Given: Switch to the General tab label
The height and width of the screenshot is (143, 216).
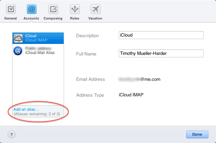Looking at the screenshot, I should [11, 18].
